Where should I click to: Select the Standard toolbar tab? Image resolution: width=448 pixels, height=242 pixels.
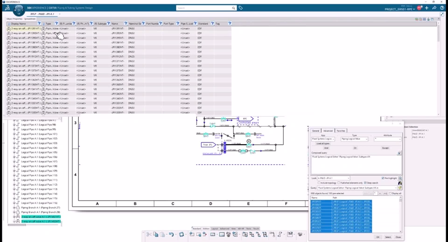196,229
